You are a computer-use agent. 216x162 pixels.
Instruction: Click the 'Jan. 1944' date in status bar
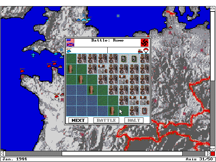pos(15,159)
